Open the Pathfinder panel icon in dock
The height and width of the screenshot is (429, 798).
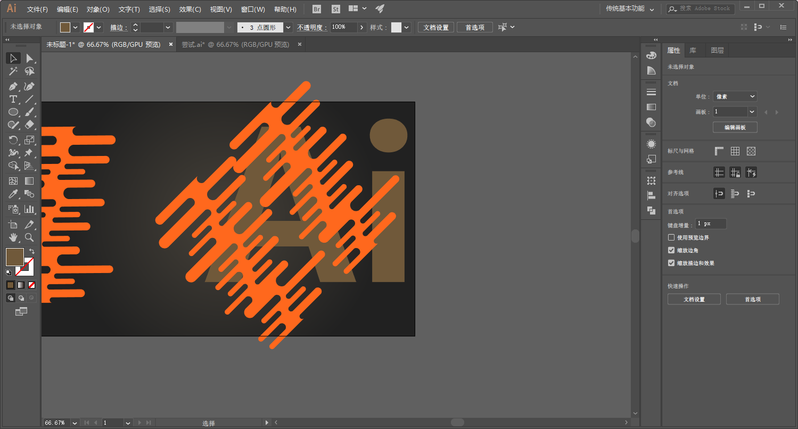point(651,210)
